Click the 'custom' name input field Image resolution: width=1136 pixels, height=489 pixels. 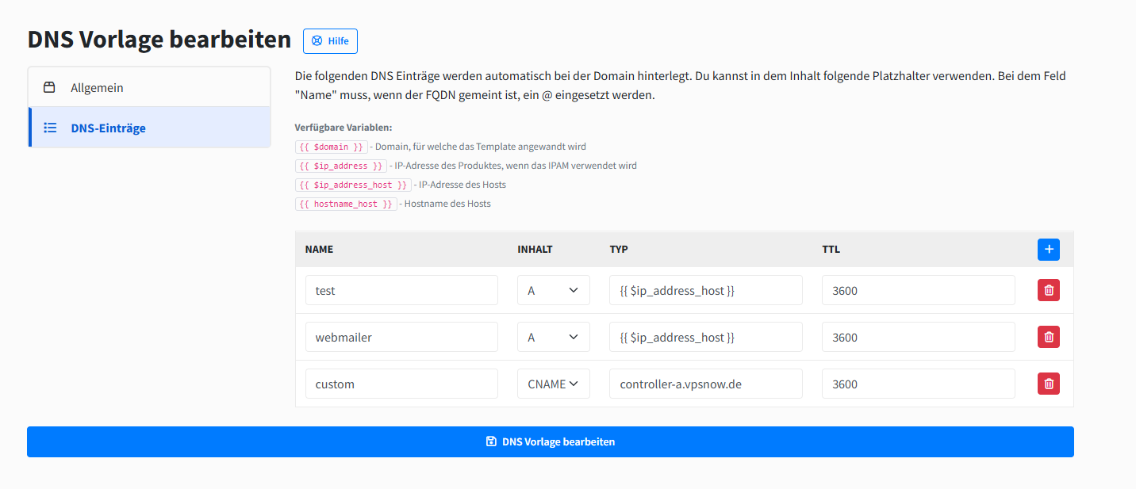pos(401,384)
